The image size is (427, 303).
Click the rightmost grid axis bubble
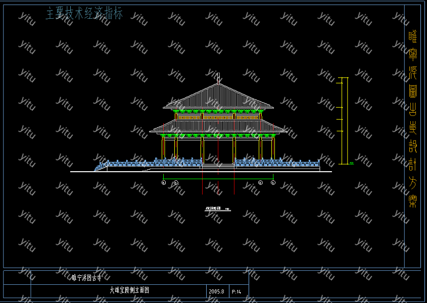(273, 182)
